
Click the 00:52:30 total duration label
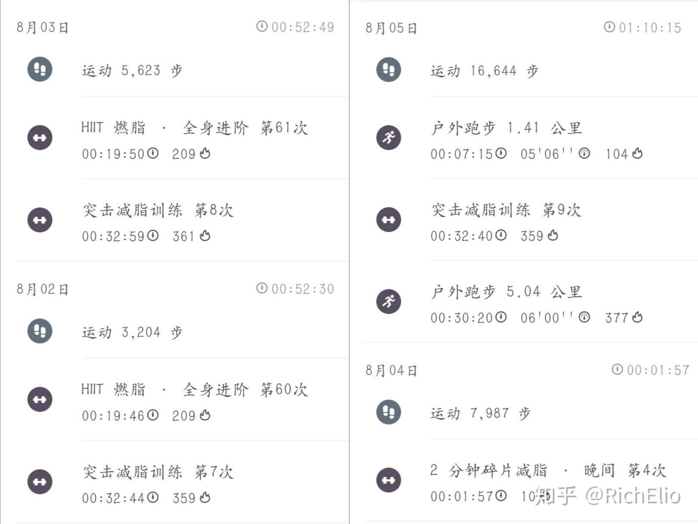(x=302, y=289)
